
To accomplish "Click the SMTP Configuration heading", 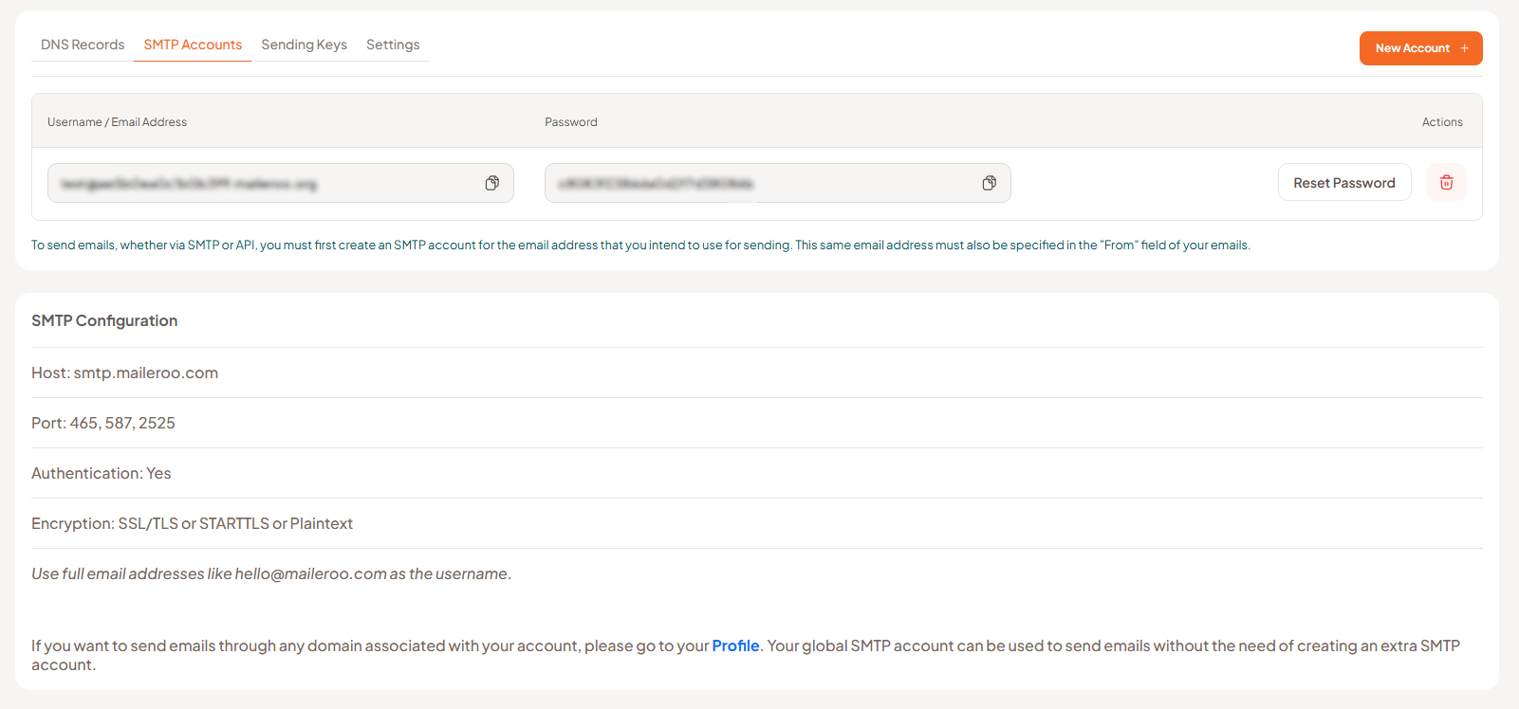I will [104, 320].
